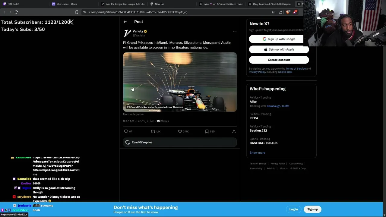Bookmark this page icon

pos(77,12)
